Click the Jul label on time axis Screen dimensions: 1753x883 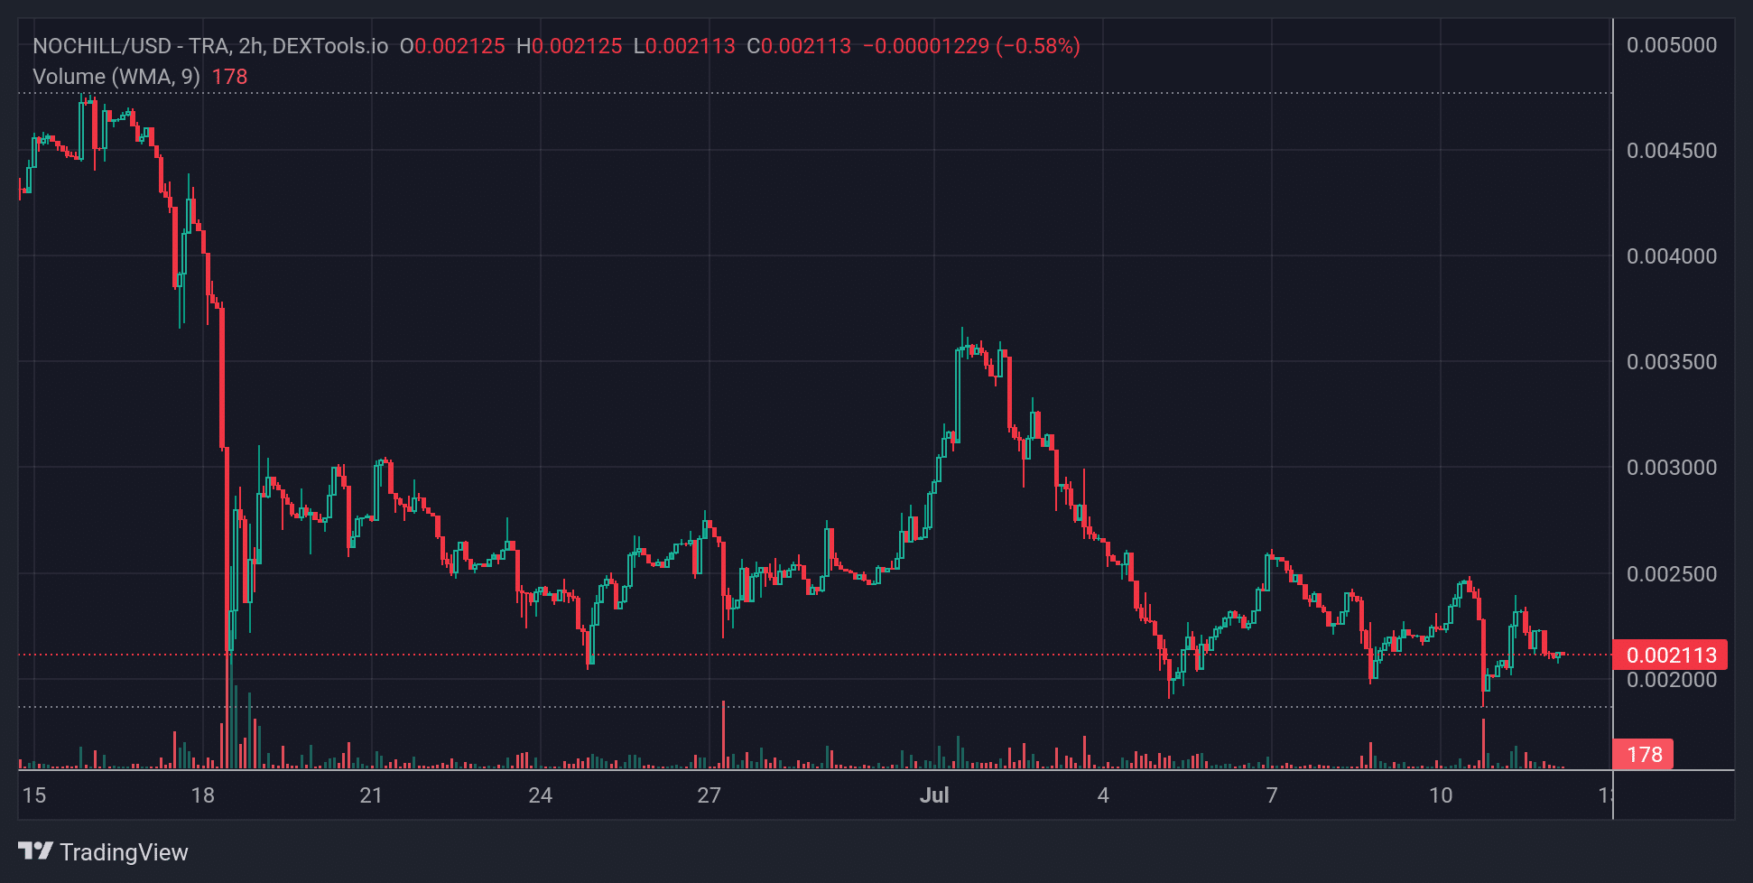point(934,795)
